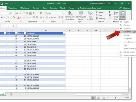Viewport: 136px width, 102px height.
Task: Increase decimal places
Action: 59,17
